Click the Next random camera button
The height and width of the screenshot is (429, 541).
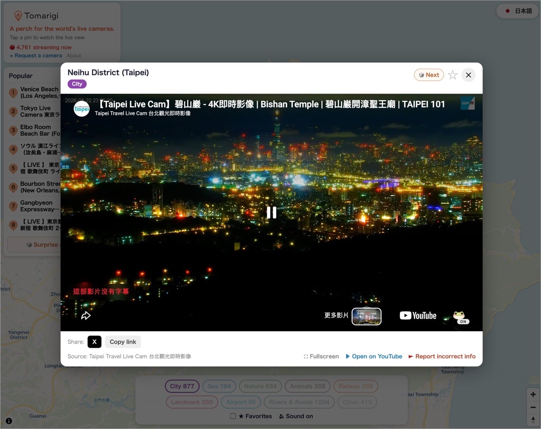pos(429,75)
